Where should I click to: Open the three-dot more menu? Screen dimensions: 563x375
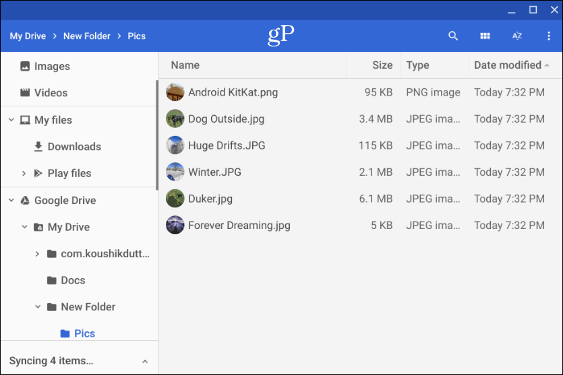pos(548,36)
